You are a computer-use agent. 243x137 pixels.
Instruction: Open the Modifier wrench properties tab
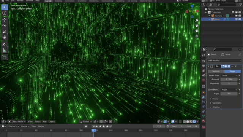coord(204,97)
